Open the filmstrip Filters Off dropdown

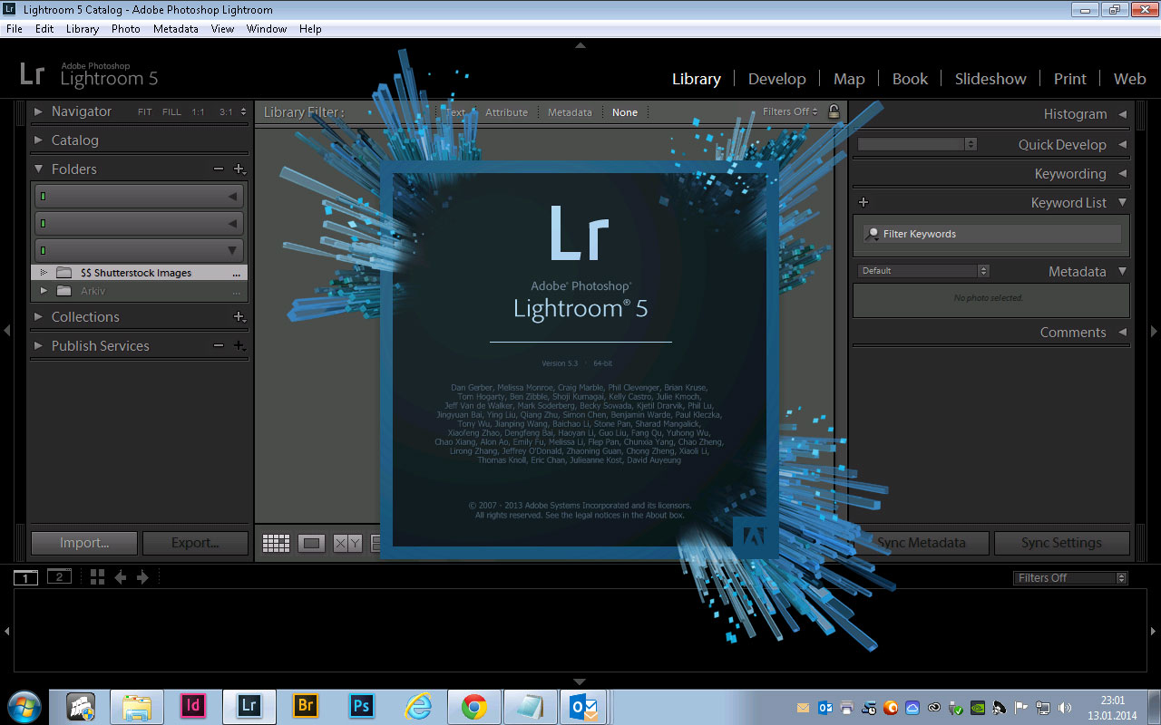(x=1070, y=577)
